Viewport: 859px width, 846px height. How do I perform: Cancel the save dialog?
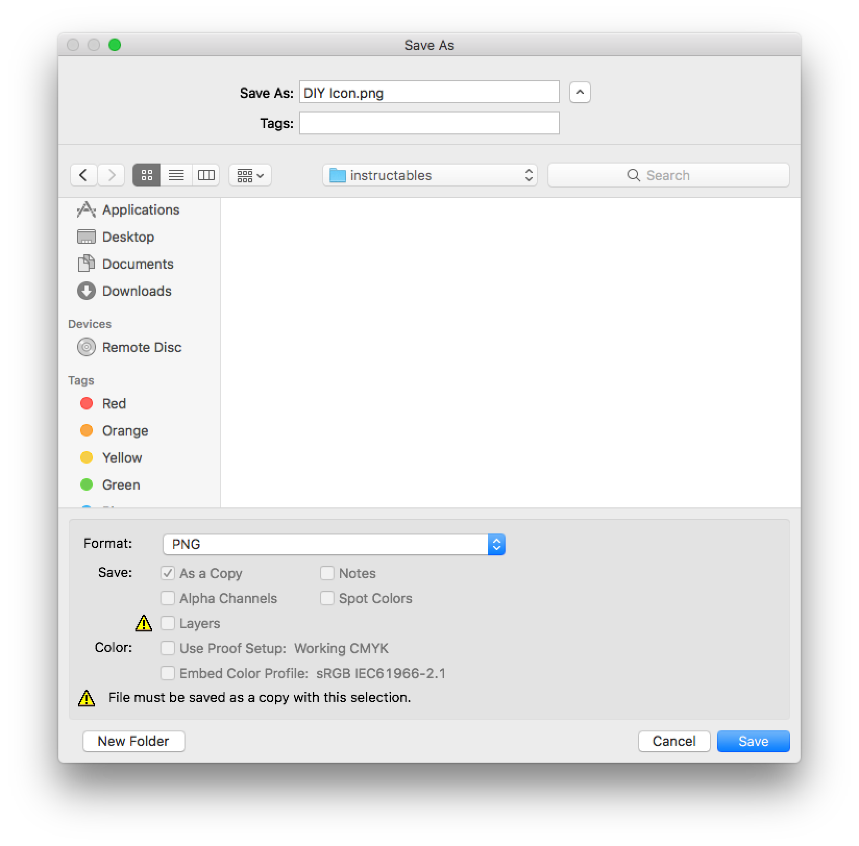(x=674, y=741)
